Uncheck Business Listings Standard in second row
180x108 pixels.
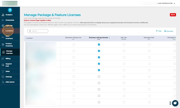pos(99,51)
